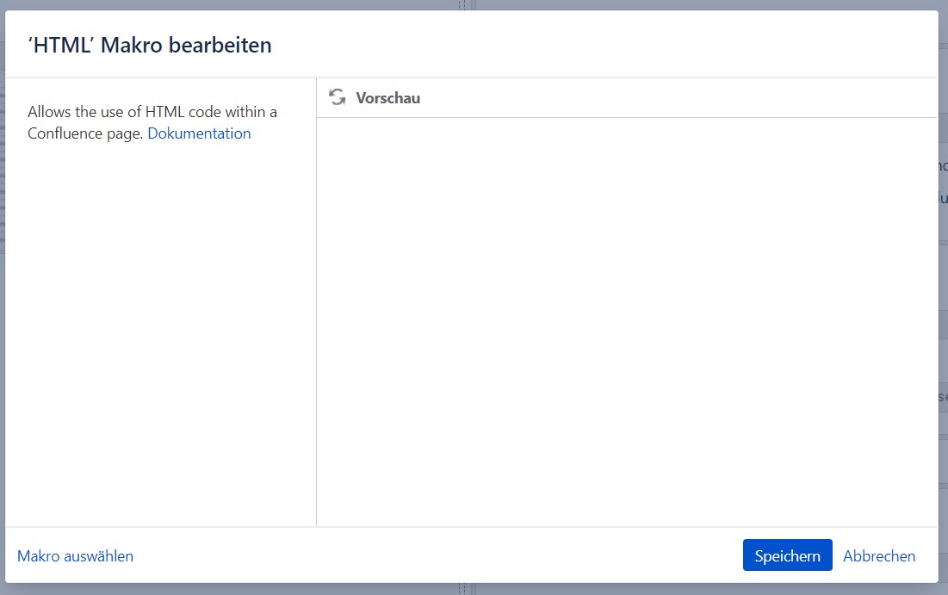The width and height of the screenshot is (948, 595).
Task: Click inside the empty preview pane
Action: coord(626,322)
